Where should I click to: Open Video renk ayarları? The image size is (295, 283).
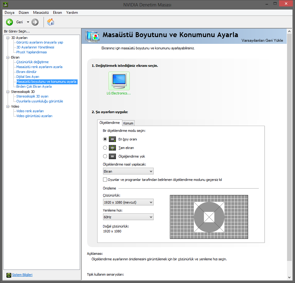[30, 111]
